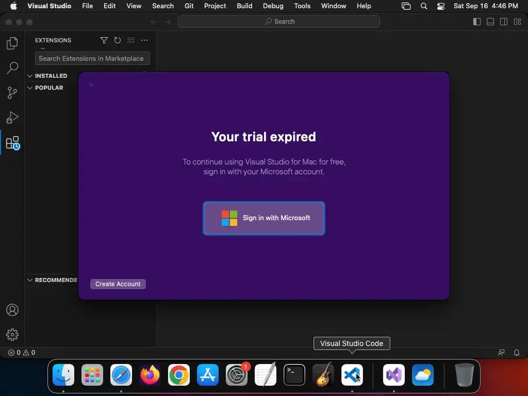Clear extensions search results icon
Viewport: 528px width, 396px height.
tap(131, 40)
